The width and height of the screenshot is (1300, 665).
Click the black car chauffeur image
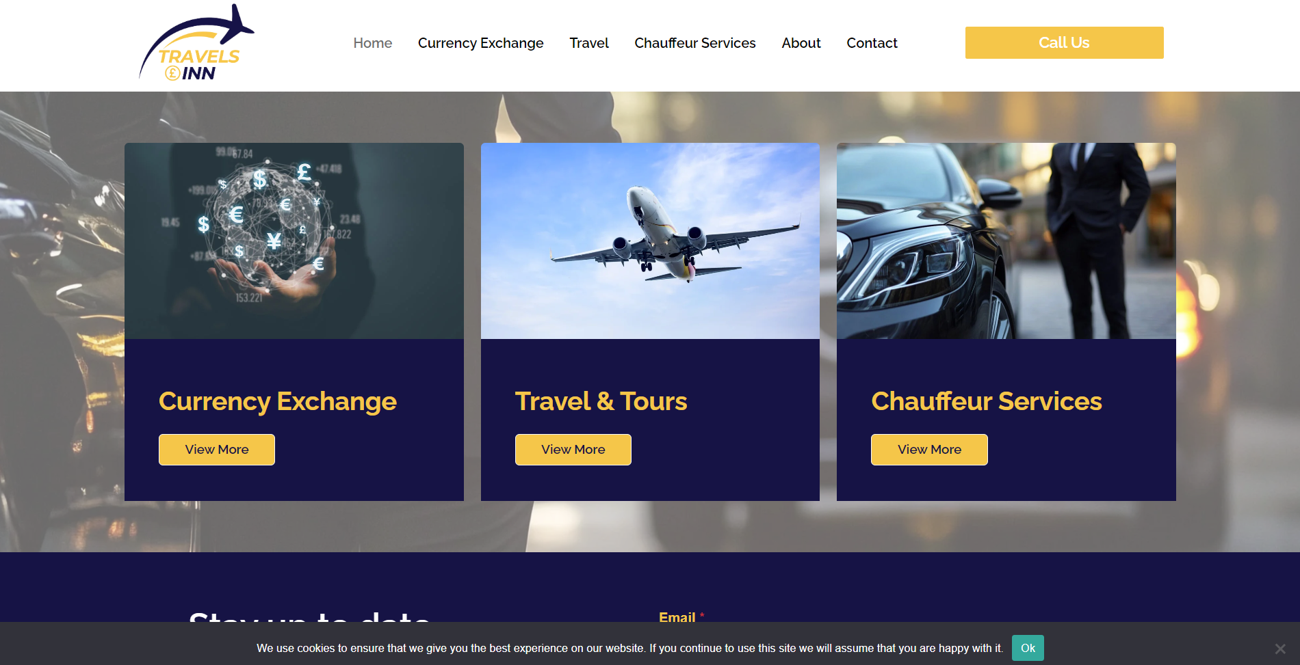[x=1006, y=241]
